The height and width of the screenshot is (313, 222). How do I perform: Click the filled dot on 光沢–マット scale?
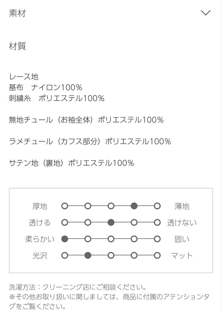(x=88, y=256)
